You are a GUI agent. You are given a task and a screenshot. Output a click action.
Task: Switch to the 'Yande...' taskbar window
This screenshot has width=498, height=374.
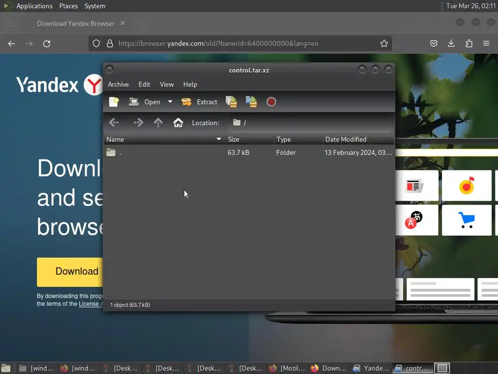371,368
